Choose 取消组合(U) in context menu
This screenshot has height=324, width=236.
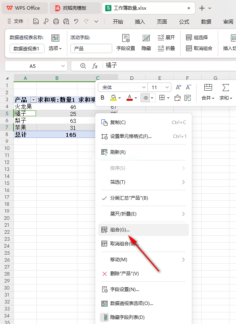click(144, 244)
